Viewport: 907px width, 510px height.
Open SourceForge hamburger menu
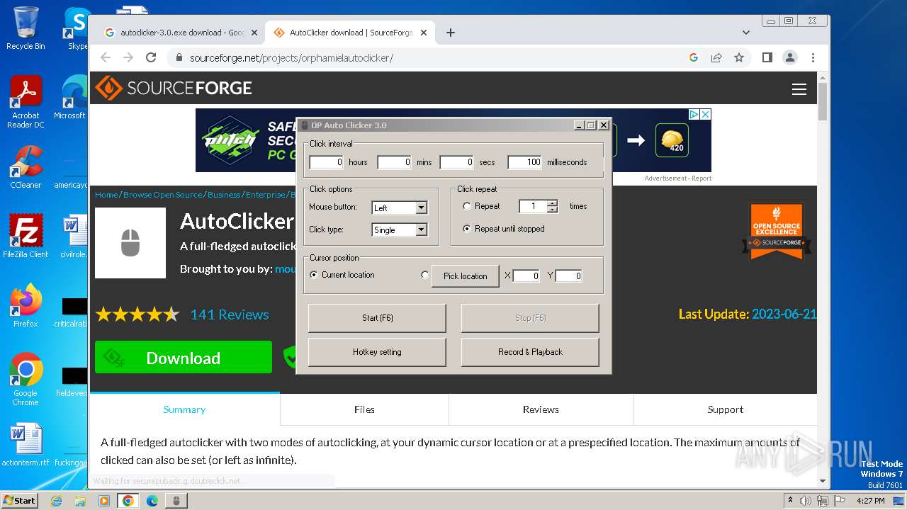(799, 89)
